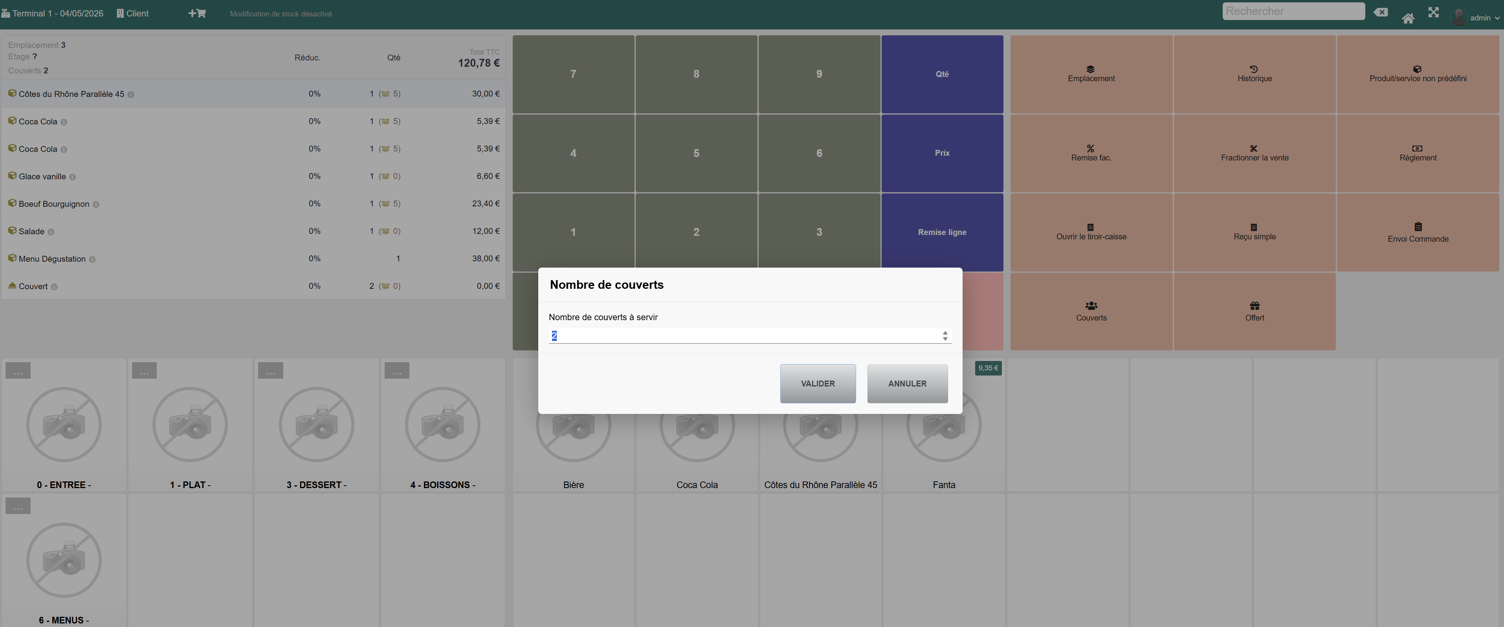Screen dimensions: 1504x627
Task: Open the admin user dropdown
Action: [x=1475, y=18]
